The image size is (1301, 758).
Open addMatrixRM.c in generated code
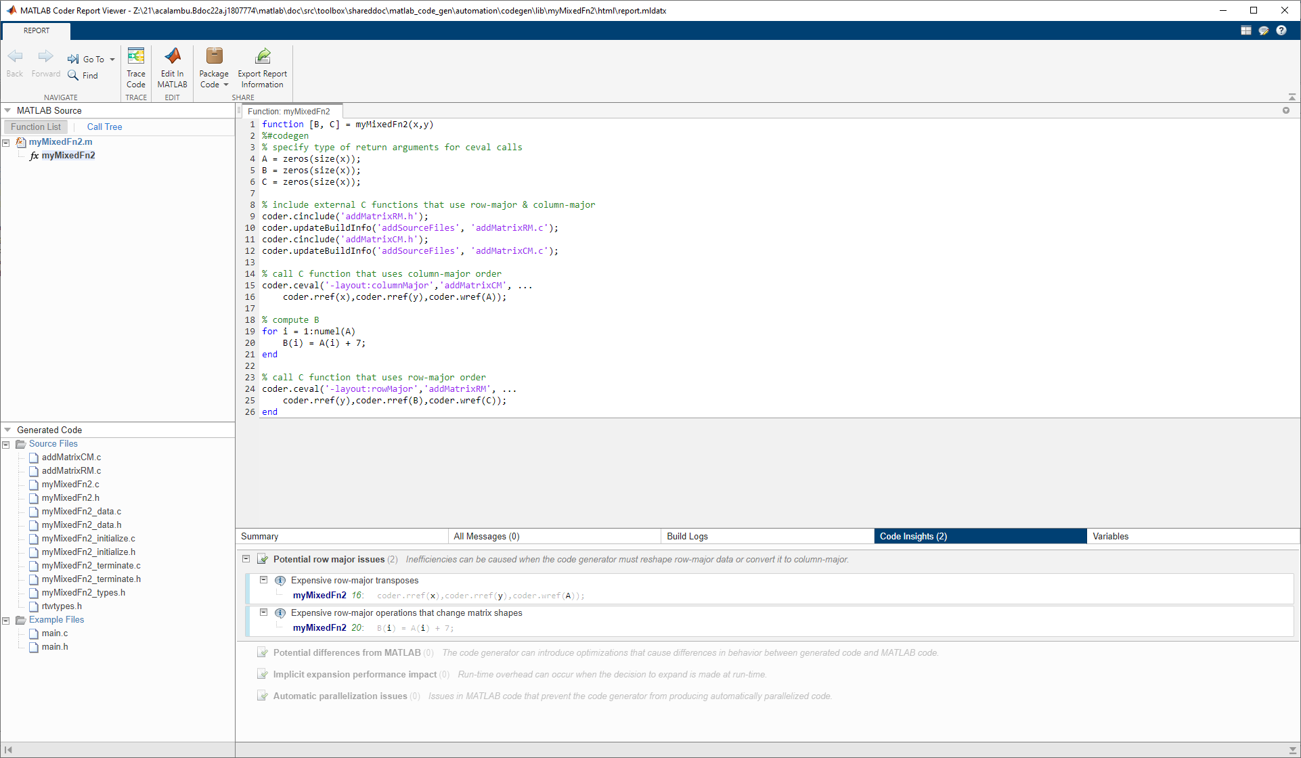[x=71, y=471]
